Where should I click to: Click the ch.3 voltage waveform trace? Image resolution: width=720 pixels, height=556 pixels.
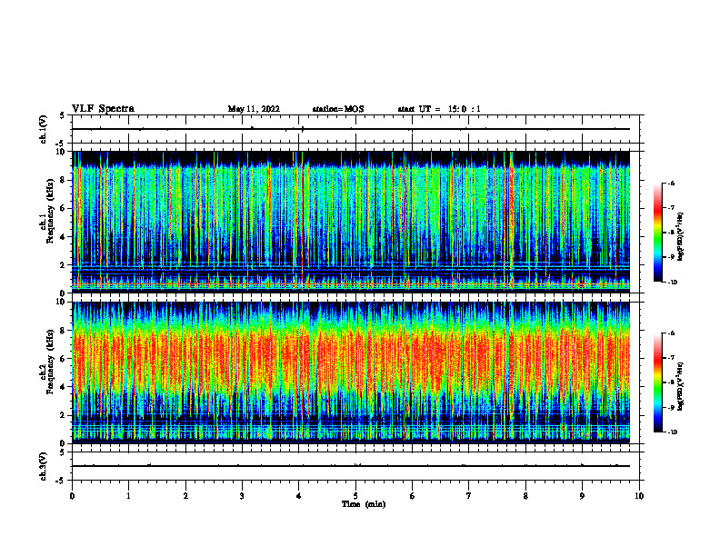pyautogui.click(x=351, y=466)
